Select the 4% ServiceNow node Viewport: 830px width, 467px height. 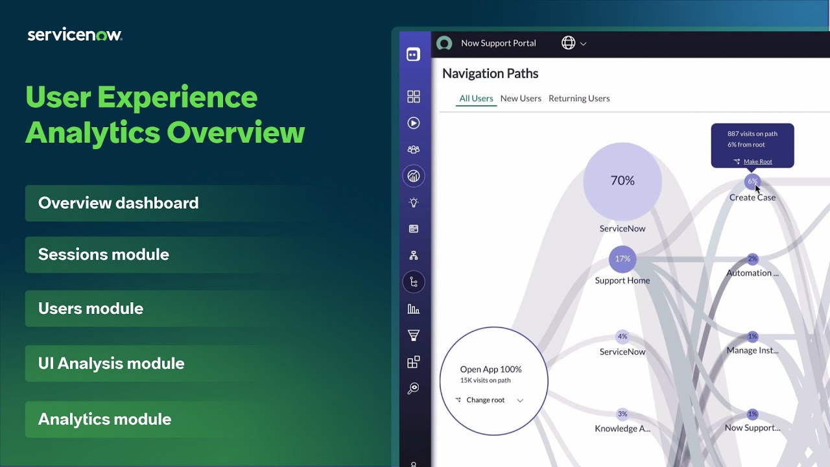point(622,337)
